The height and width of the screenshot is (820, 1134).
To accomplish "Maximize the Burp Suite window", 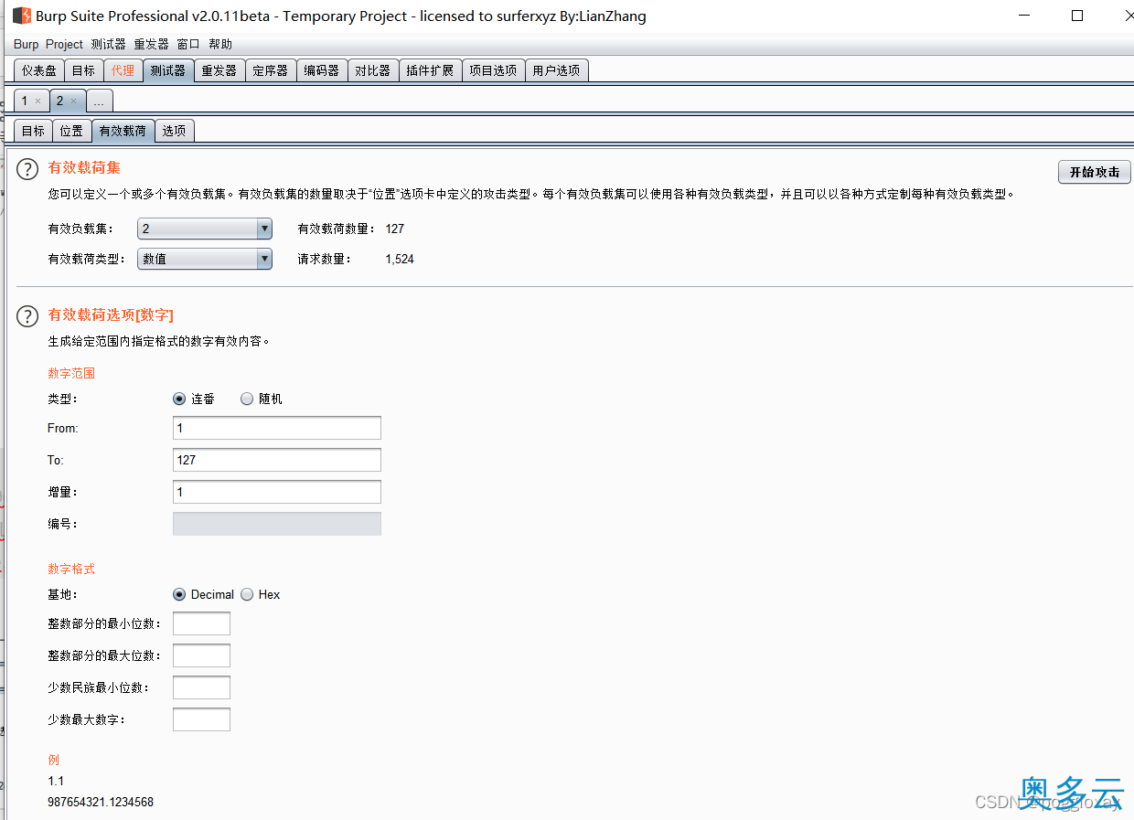I will (x=1077, y=16).
